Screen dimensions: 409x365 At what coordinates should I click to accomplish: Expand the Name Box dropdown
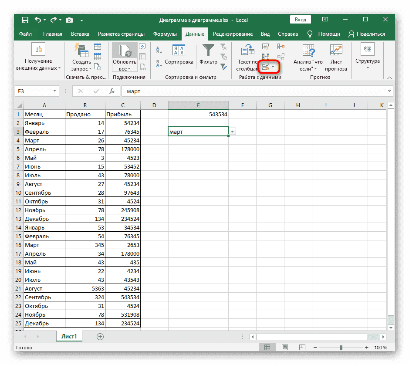pos(54,91)
